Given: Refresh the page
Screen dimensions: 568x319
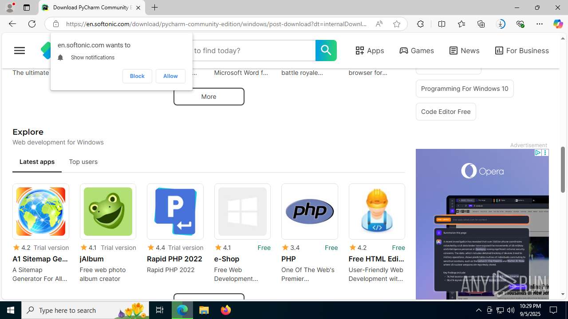Looking at the screenshot, I should 32,24.
